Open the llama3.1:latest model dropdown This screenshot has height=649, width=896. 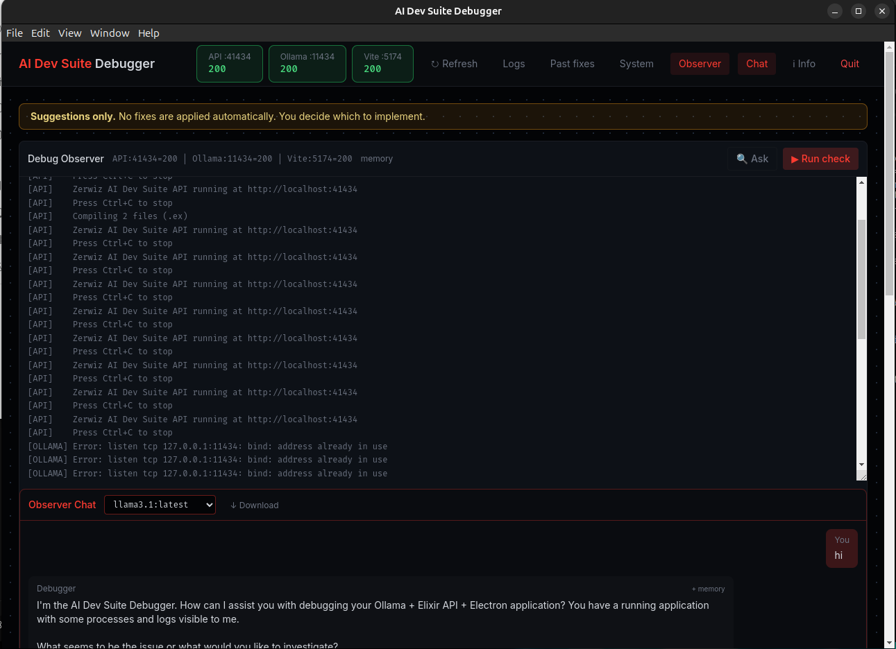pyautogui.click(x=160, y=505)
